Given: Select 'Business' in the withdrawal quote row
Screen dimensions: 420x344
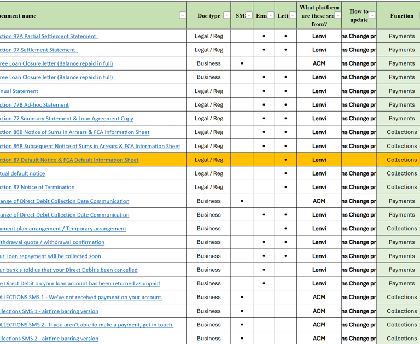Looking at the screenshot, I should pyautogui.click(x=209, y=242).
